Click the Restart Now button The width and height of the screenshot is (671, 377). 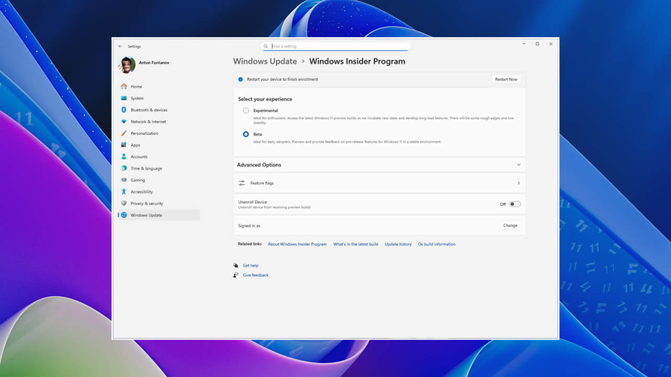point(506,79)
